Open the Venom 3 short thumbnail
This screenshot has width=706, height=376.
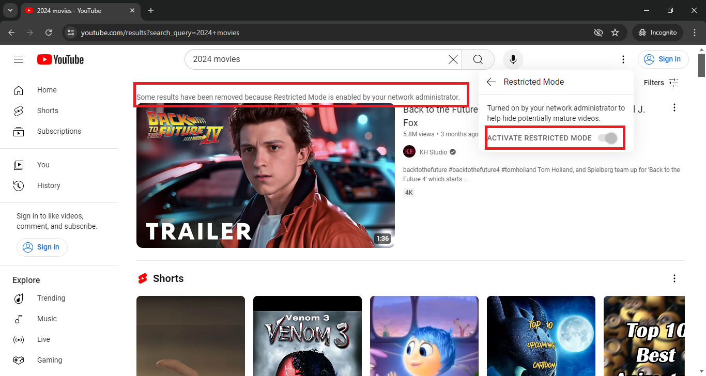(x=308, y=336)
